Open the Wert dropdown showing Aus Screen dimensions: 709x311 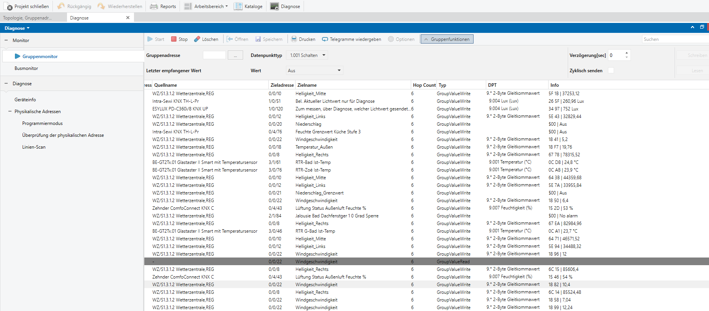[x=315, y=70]
